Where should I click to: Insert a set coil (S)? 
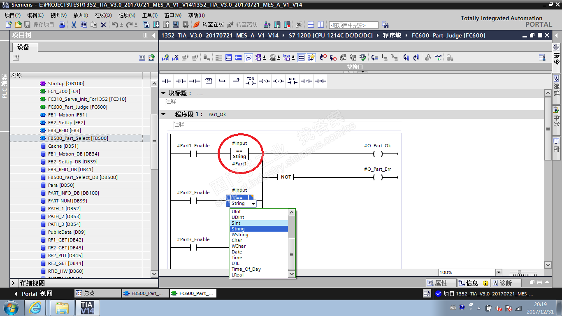click(265, 81)
